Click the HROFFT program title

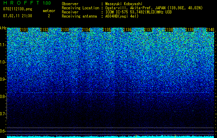point(21,3)
